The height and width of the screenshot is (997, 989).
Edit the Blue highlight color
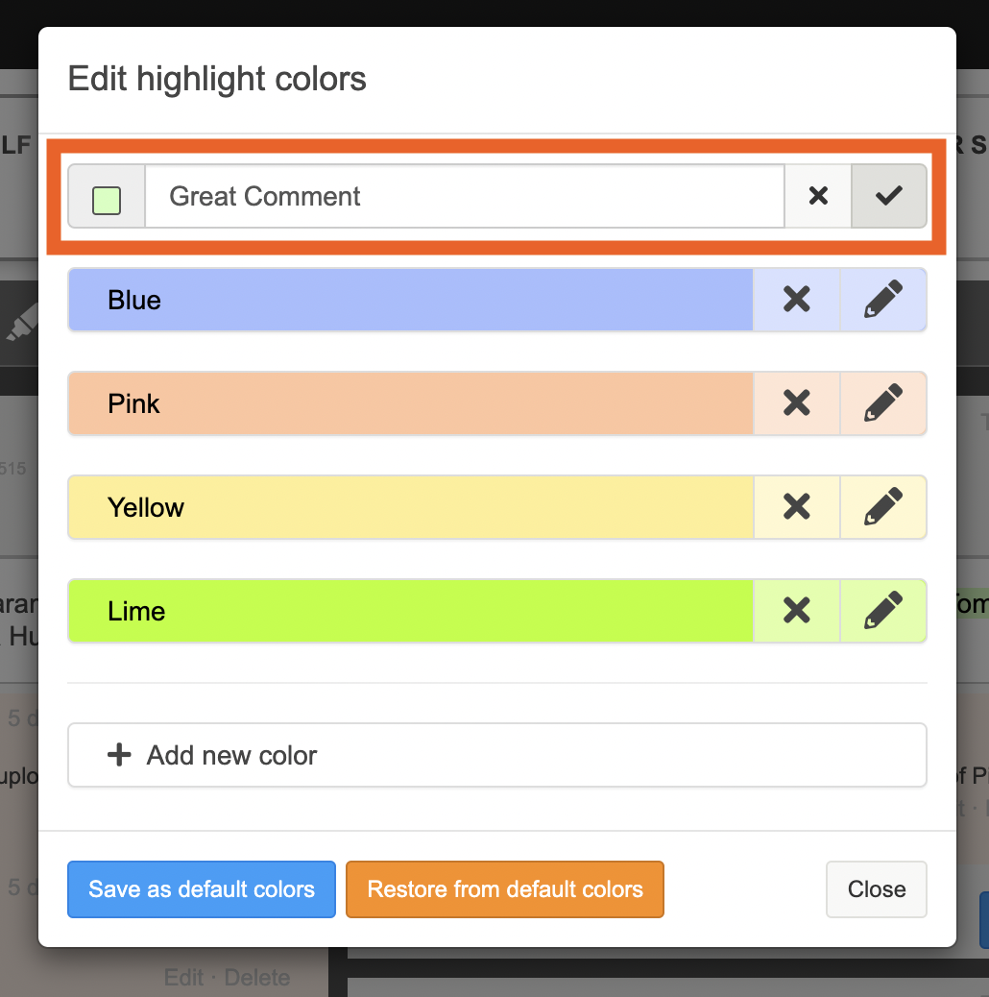(883, 300)
